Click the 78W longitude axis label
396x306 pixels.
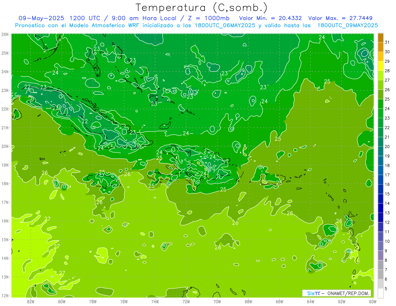(93, 301)
